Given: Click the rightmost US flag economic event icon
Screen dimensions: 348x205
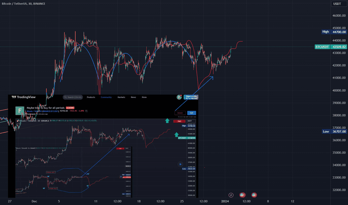Looking at the screenshot, I should (x=254, y=195).
